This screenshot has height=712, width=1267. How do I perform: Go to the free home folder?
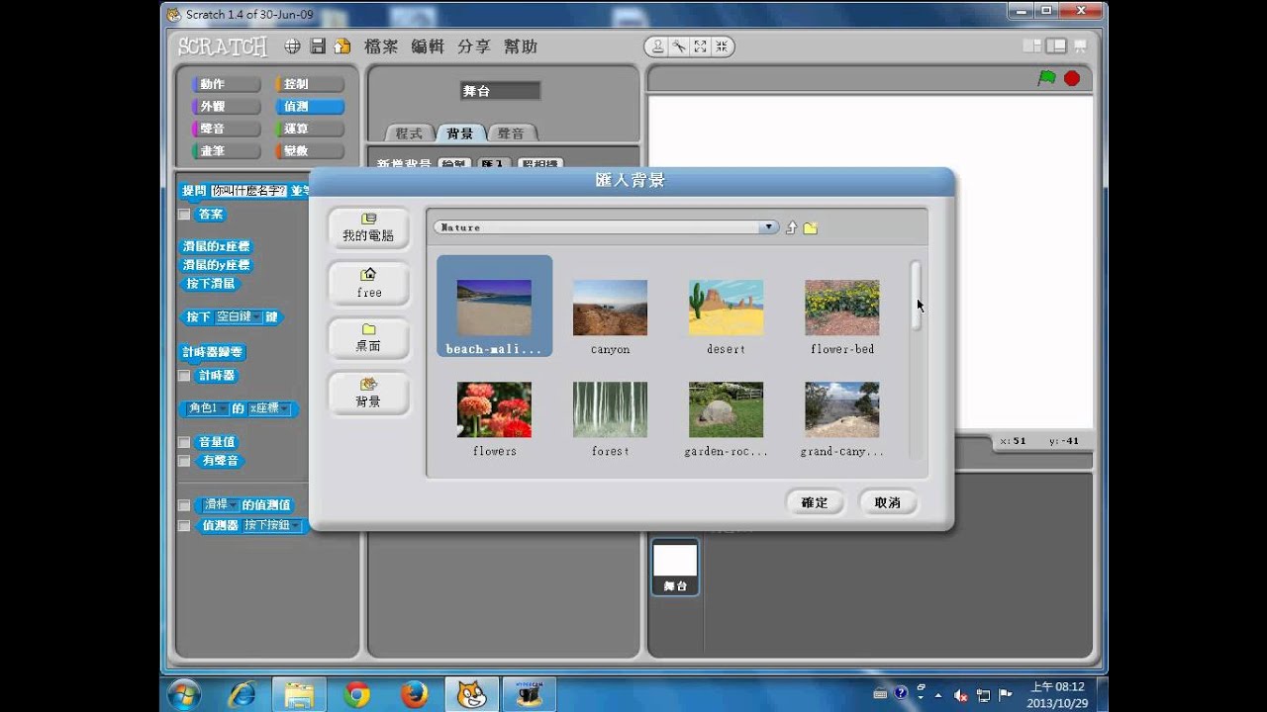tap(368, 284)
